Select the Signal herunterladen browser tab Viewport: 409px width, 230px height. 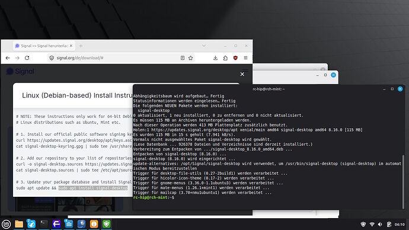click(44, 46)
